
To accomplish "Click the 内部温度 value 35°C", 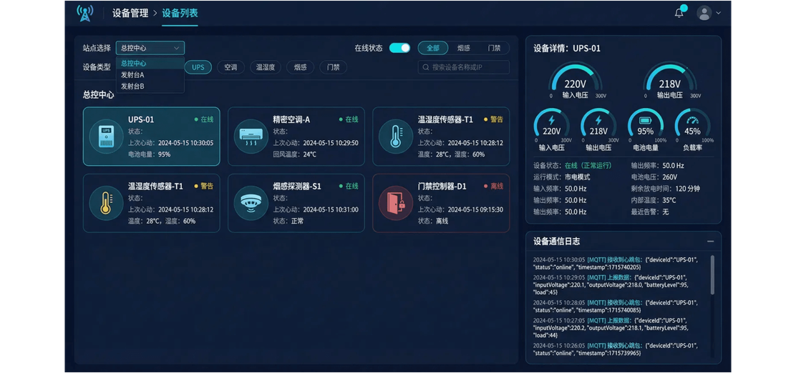I will pos(670,200).
